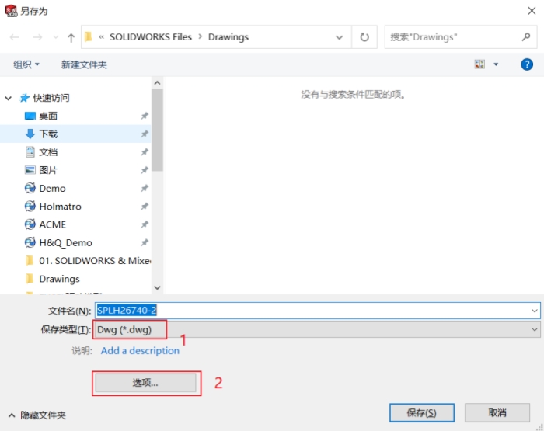Image resolution: width=544 pixels, height=431 pixels.
Task: Click the 文件名 input field
Action: 317,311
